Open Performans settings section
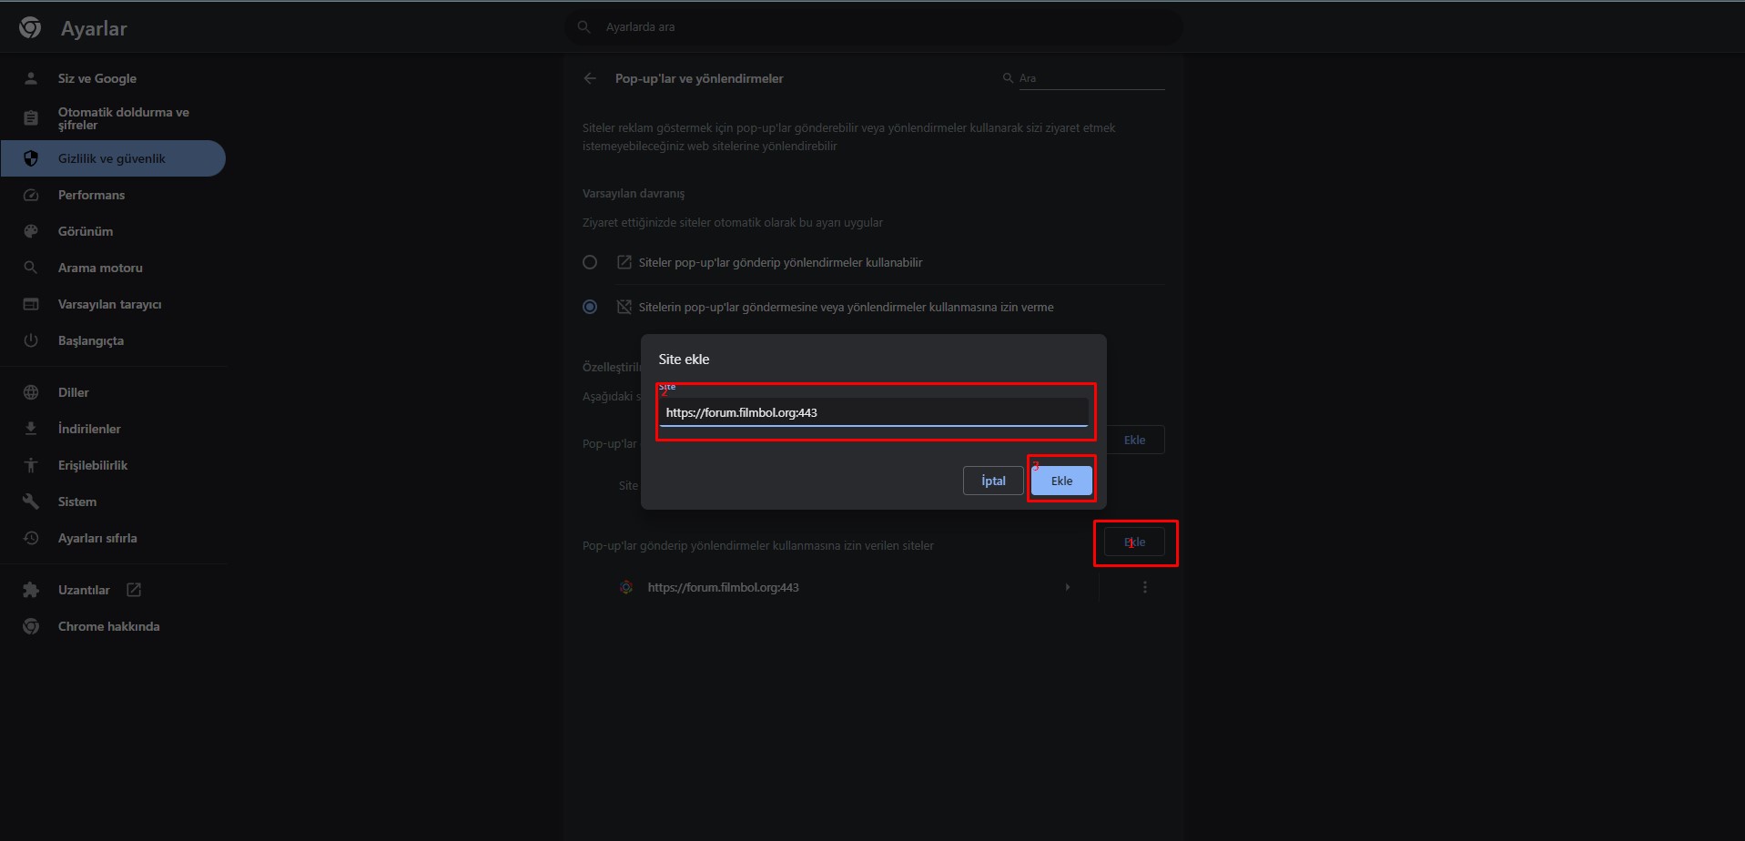Screen dimensions: 1745x841 click(91, 195)
